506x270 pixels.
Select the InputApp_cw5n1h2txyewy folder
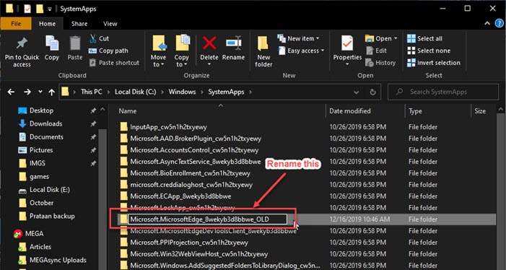[168, 127]
